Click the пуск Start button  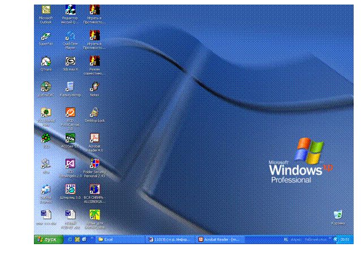point(49,240)
